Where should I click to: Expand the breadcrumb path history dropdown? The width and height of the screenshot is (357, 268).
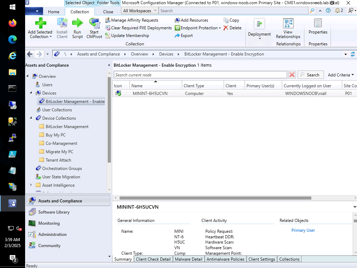tap(345, 54)
